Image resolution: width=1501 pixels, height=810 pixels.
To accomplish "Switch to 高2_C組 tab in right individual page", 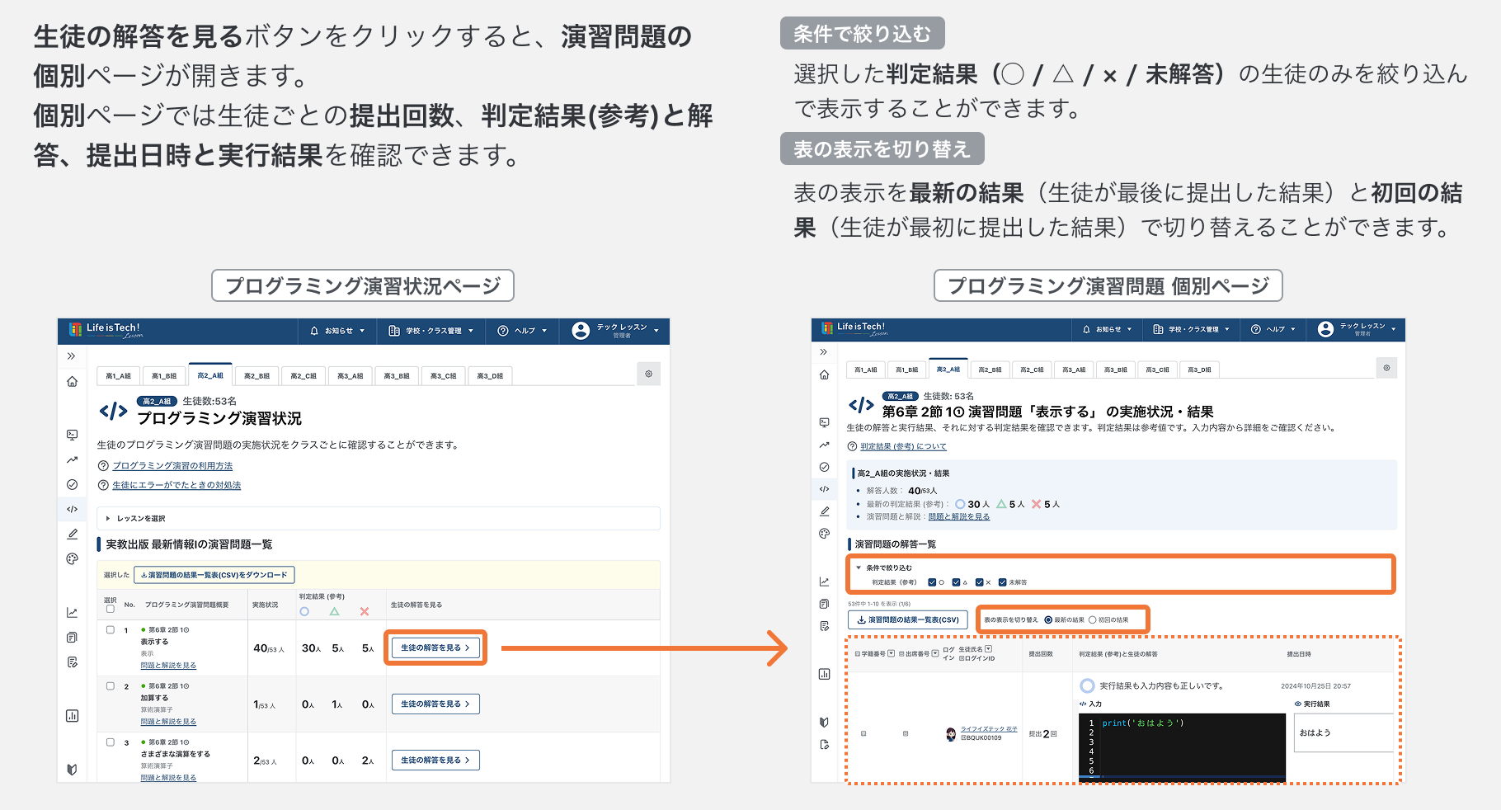I will point(1032,370).
